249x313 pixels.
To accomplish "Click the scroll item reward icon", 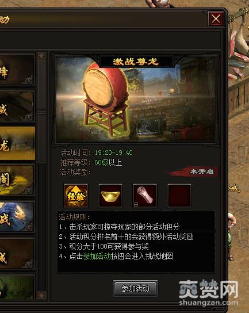I will (x=145, y=196).
